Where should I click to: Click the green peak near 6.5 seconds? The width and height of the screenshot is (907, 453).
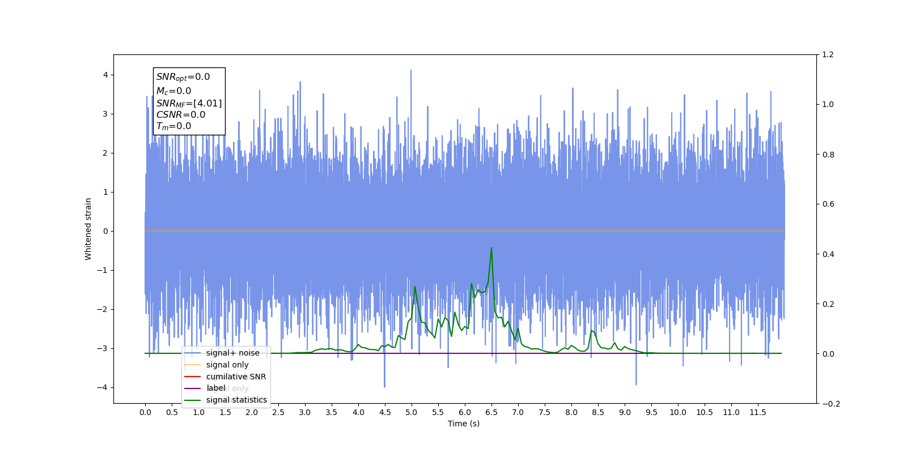(x=491, y=248)
